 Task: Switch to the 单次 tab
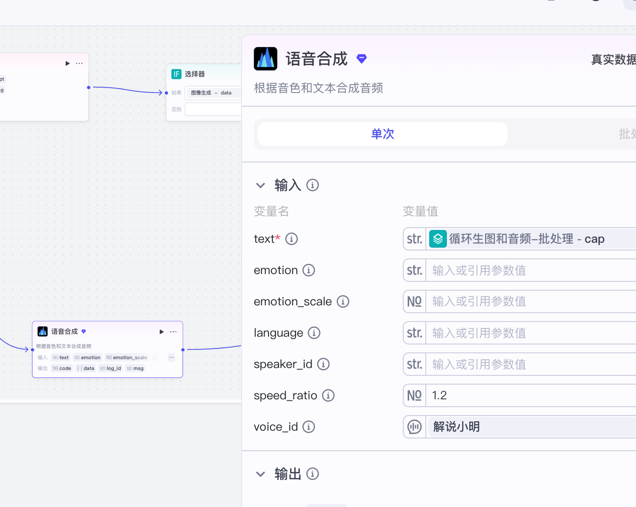(x=382, y=134)
